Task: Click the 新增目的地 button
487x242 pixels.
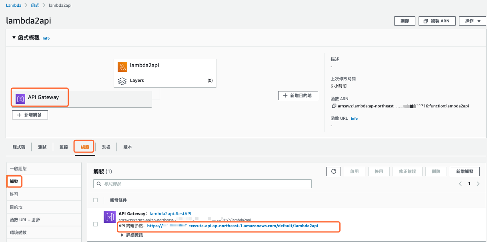Action: [x=298, y=95]
